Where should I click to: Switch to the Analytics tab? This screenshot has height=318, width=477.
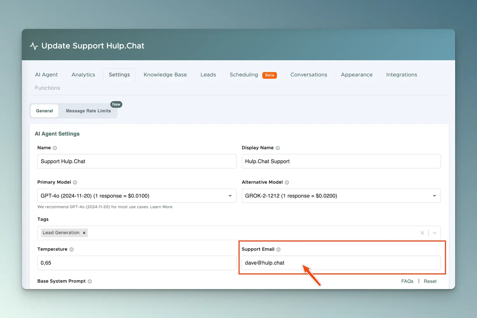tap(83, 75)
